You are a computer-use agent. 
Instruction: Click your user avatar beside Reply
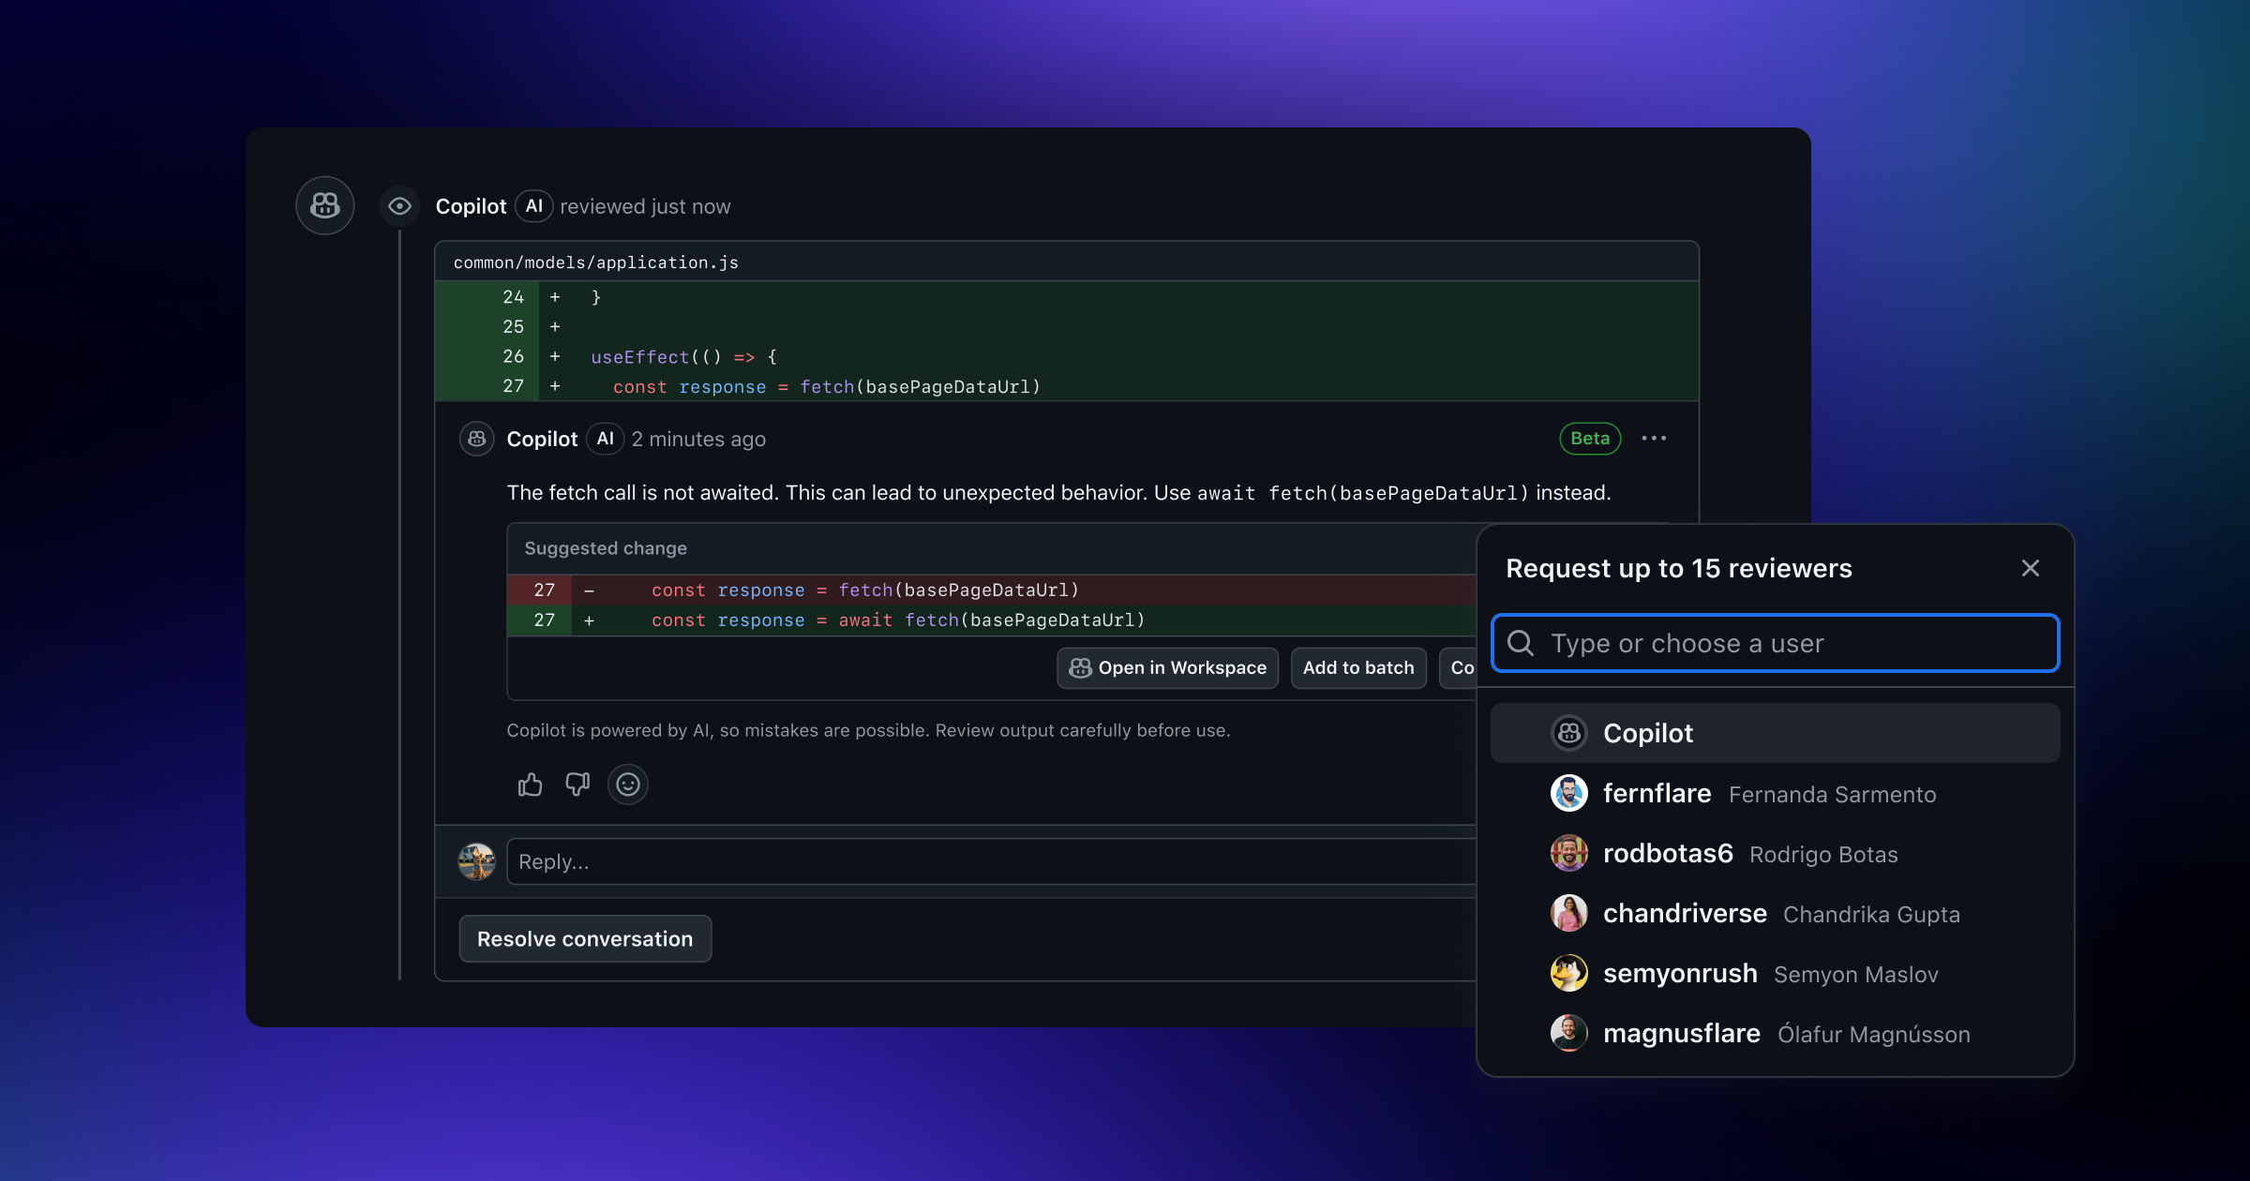(x=476, y=861)
